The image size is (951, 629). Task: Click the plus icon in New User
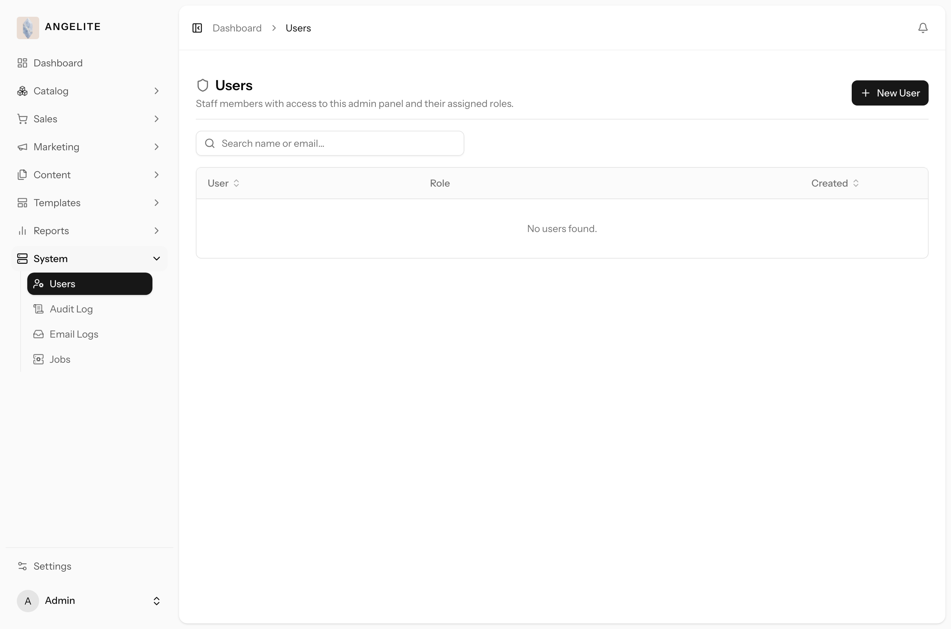[x=866, y=93]
